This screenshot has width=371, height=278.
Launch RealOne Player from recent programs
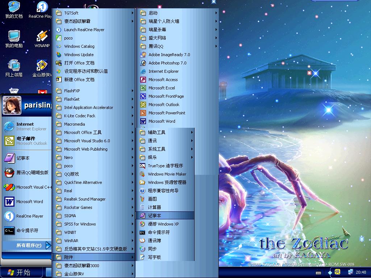coord(26,216)
